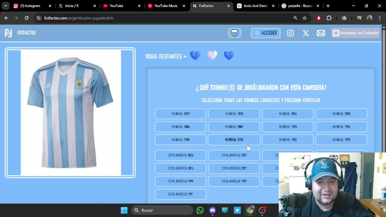Select MUNDIAL 2002 option
Image resolution: width=386 pixels, height=217 pixels.
pyautogui.click(x=234, y=127)
